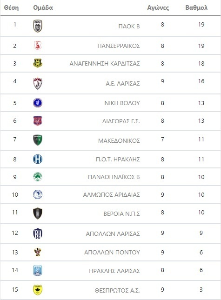Viewport: 221px width, 300px height.
Task: Click the ΠΑΟΚ Β team crest
Action: click(38, 26)
